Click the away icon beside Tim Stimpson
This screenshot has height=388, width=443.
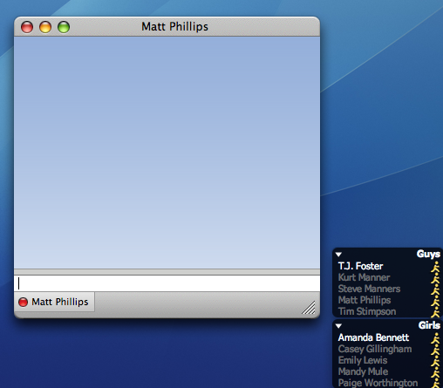pyautogui.click(x=435, y=312)
